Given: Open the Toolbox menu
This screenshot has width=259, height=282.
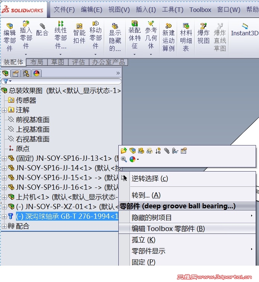Looking at the screenshot, I should click(x=200, y=10).
